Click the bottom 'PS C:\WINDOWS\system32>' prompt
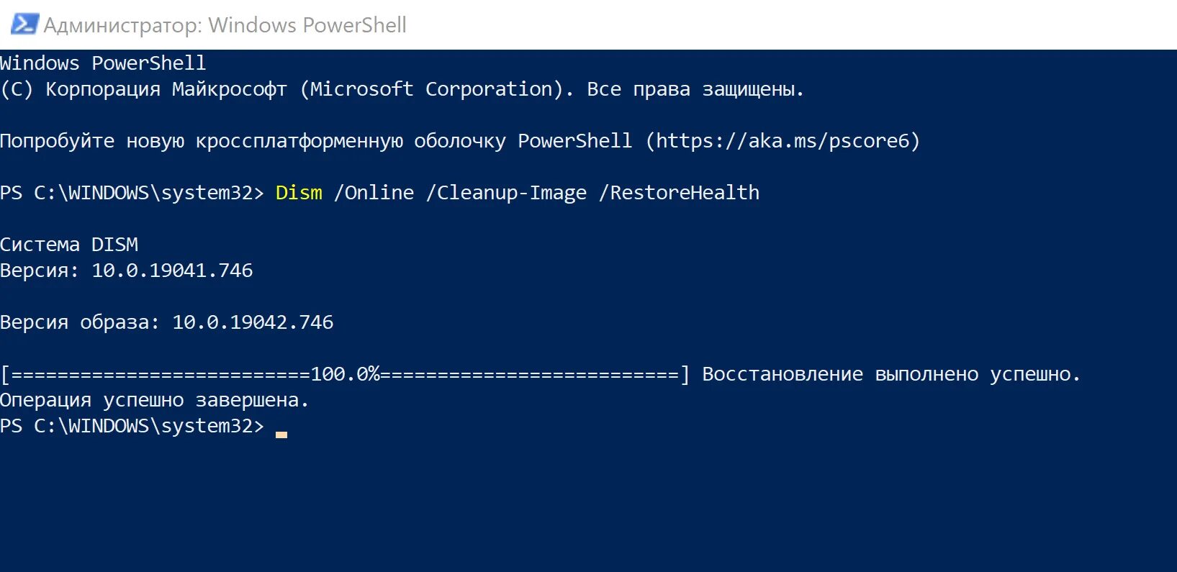 point(132,426)
